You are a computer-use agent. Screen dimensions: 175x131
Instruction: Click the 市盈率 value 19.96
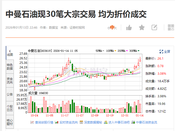tap(161, 104)
